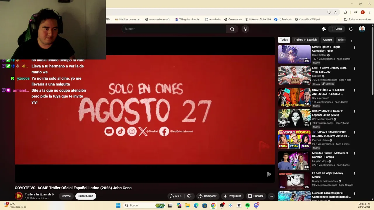Open the Trailers In Spanish channel name link

(x=38, y=194)
